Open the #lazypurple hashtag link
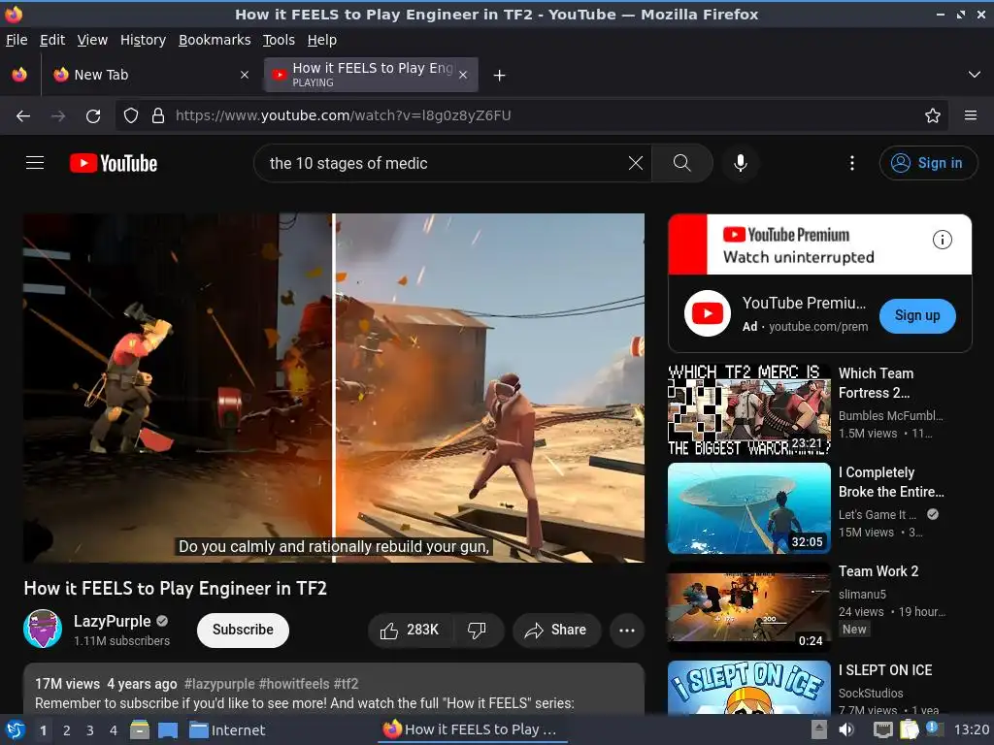 (x=219, y=684)
